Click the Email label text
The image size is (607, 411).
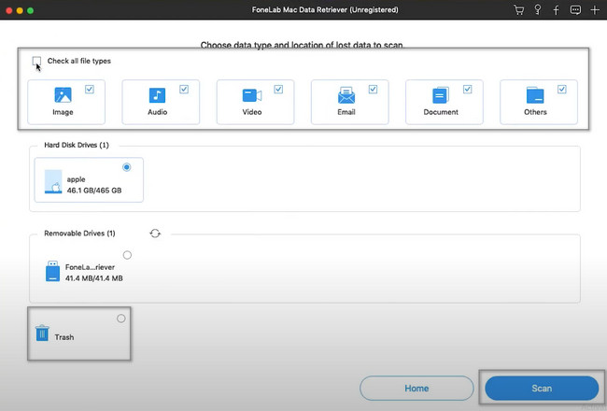pos(346,112)
